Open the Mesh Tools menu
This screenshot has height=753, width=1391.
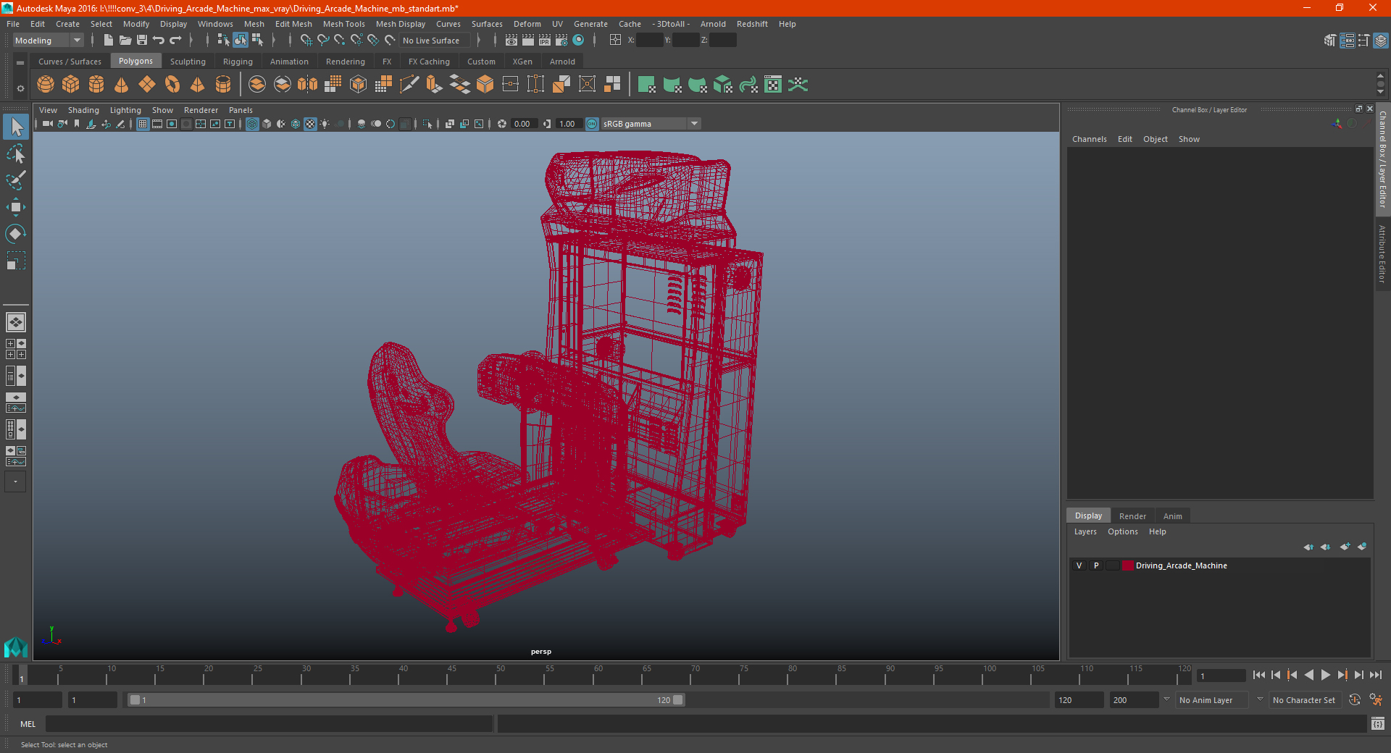[344, 24]
